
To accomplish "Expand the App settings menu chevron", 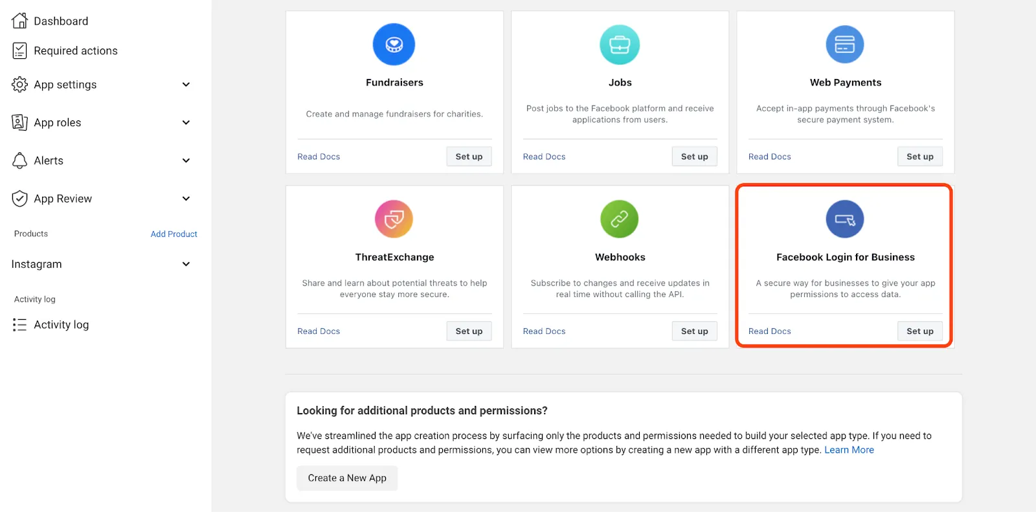I will click(186, 85).
